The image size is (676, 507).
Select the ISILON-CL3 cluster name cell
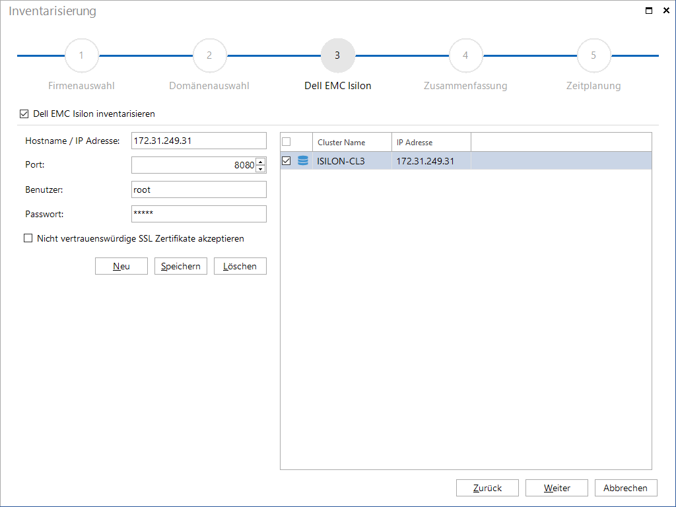tap(352, 161)
